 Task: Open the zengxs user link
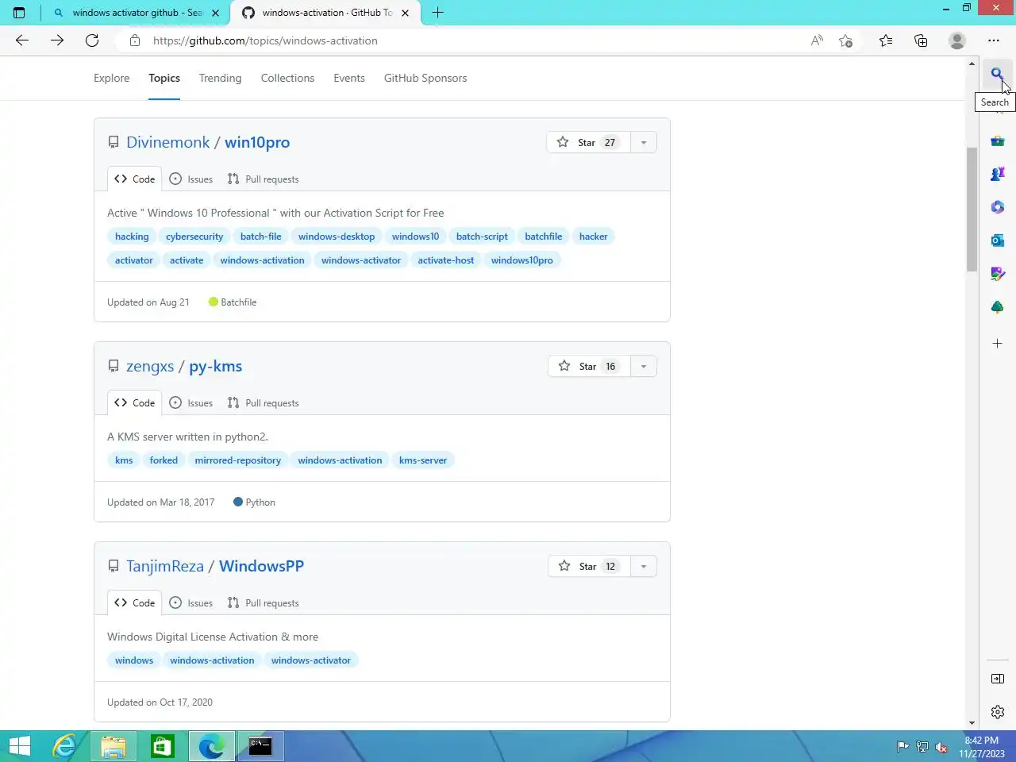pos(150,366)
